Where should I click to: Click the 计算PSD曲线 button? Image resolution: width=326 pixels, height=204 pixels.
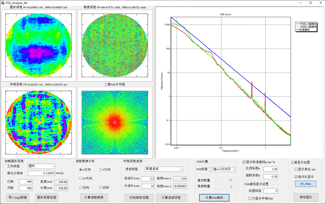[214, 198]
